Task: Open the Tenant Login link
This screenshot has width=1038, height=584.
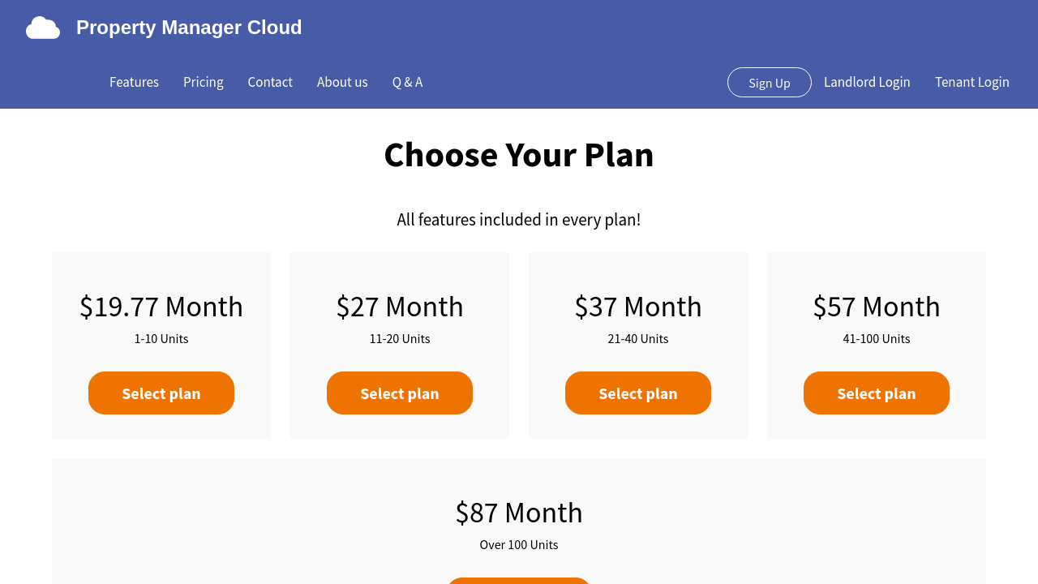Action: tap(972, 82)
